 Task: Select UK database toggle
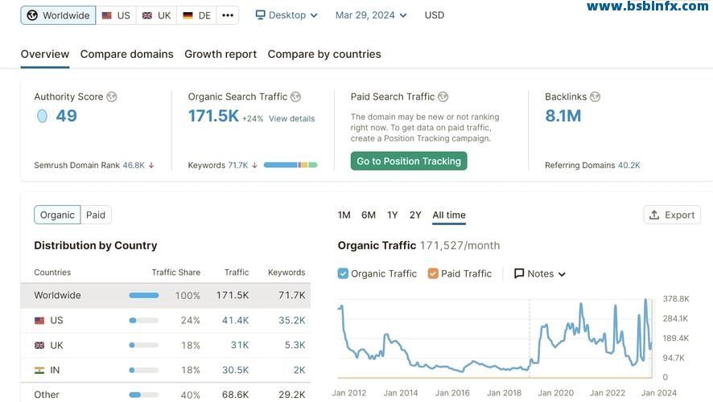[156, 15]
